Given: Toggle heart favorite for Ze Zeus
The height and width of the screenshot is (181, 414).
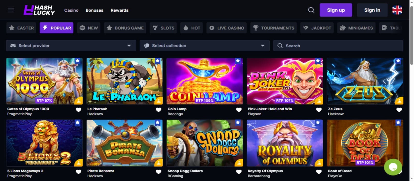Looking at the screenshot, I should tap(399, 110).
